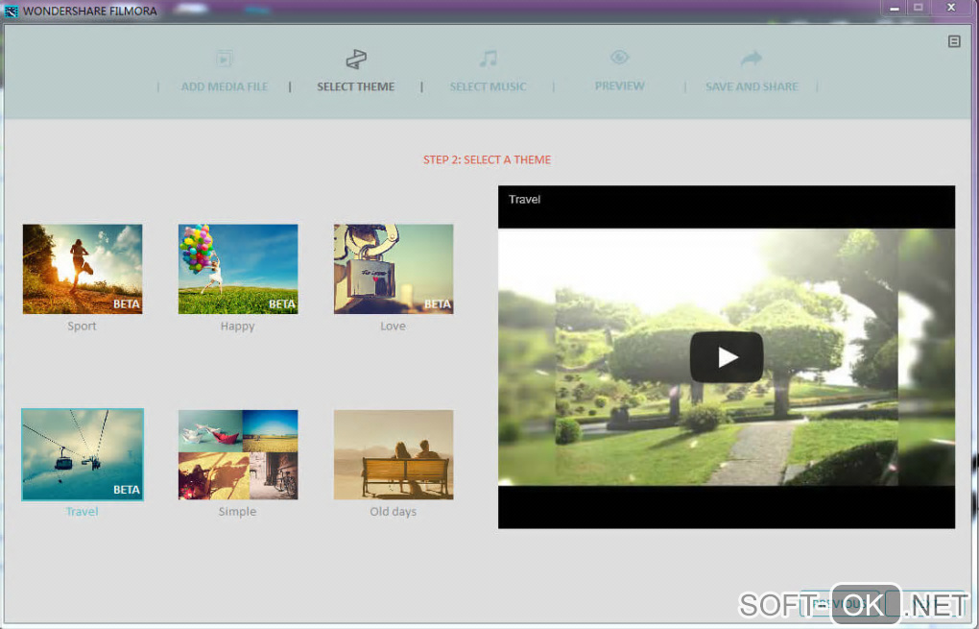Click the Save and Share arrow icon
This screenshot has height=629, width=979.
click(752, 58)
